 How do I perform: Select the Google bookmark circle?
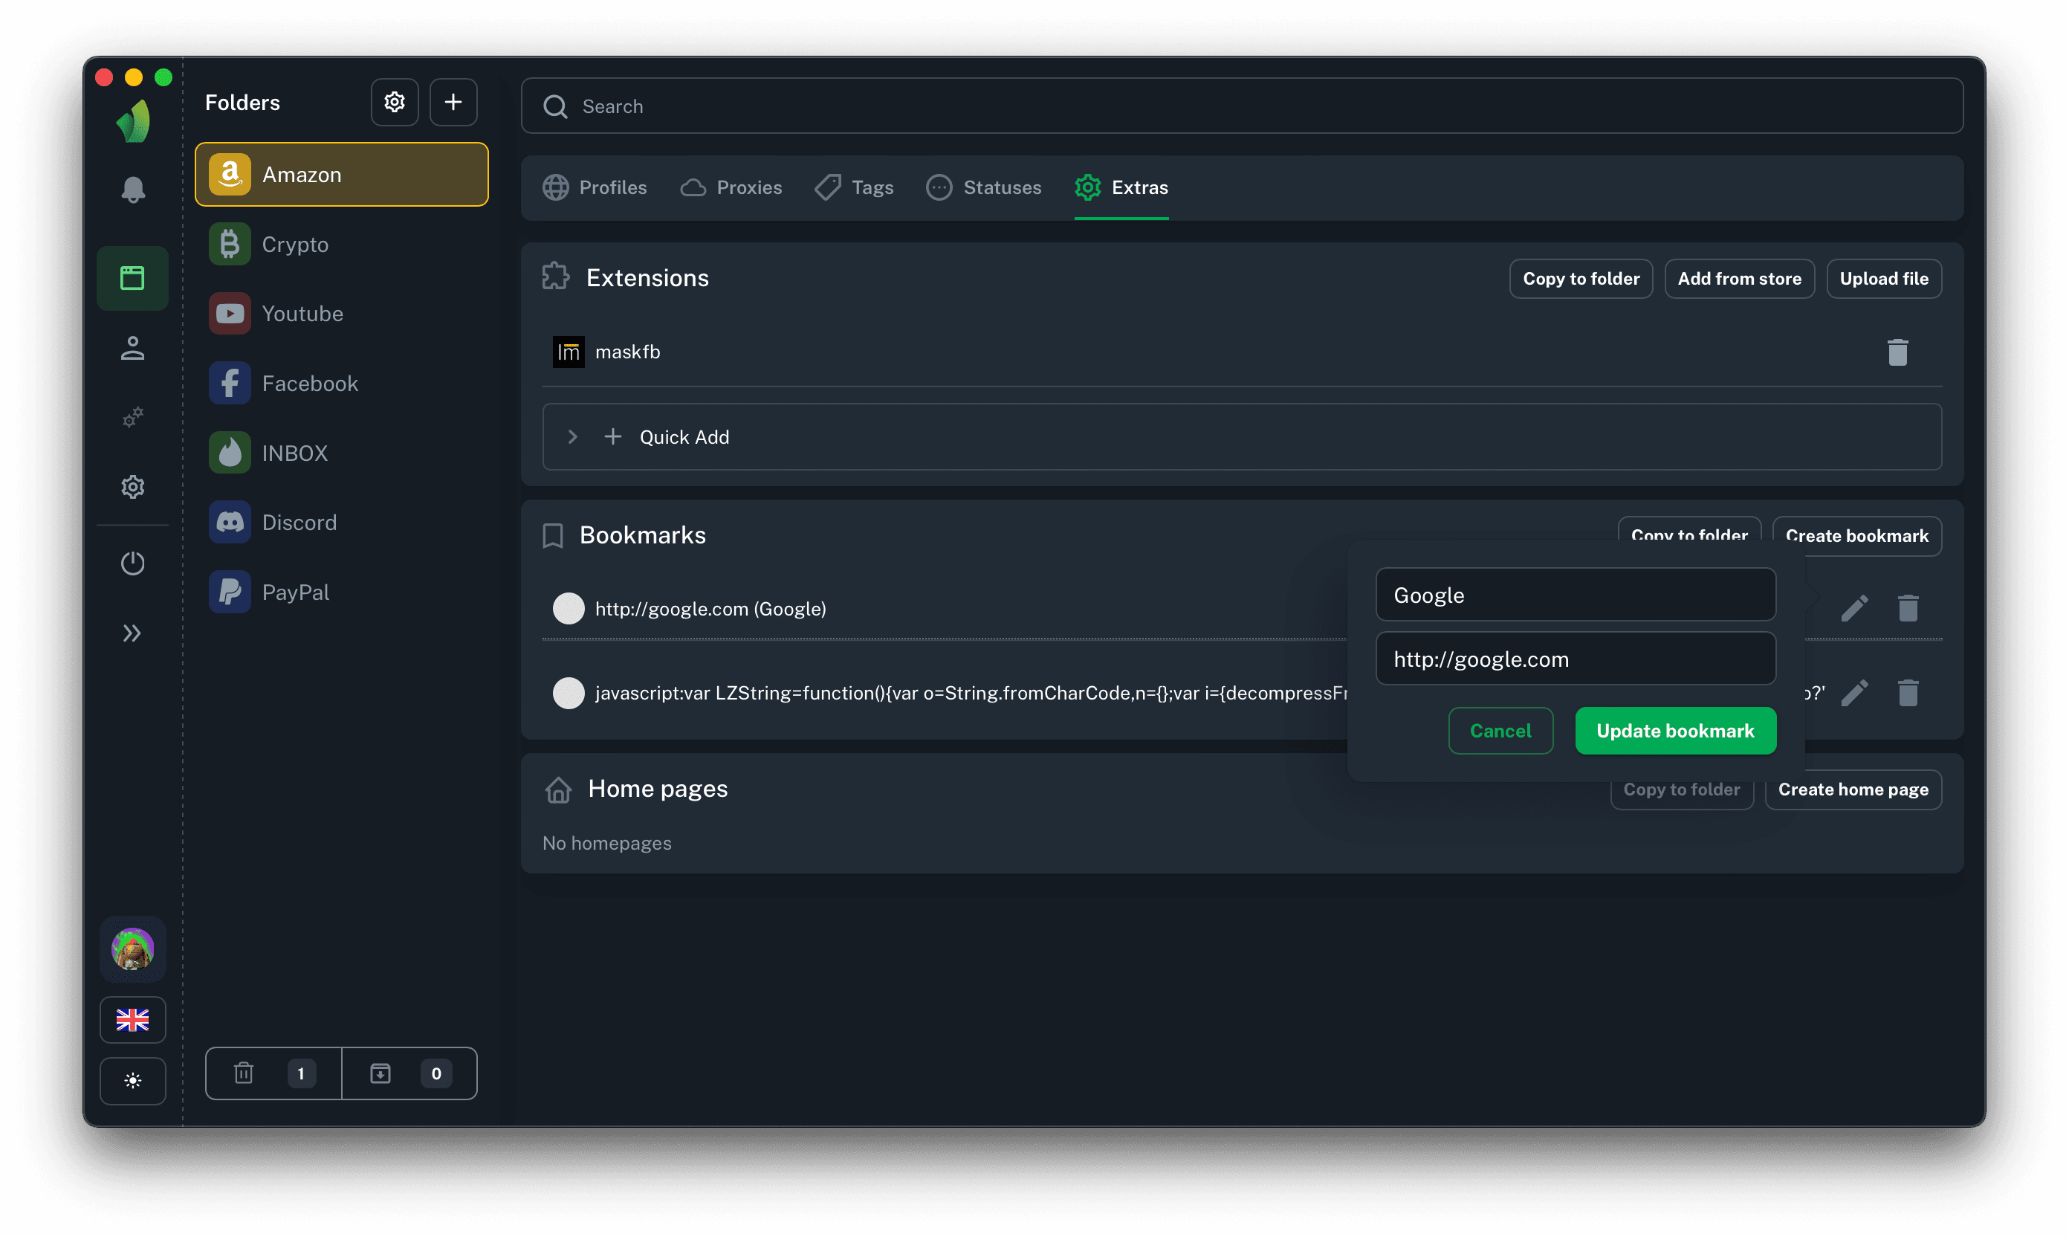click(569, 607)
